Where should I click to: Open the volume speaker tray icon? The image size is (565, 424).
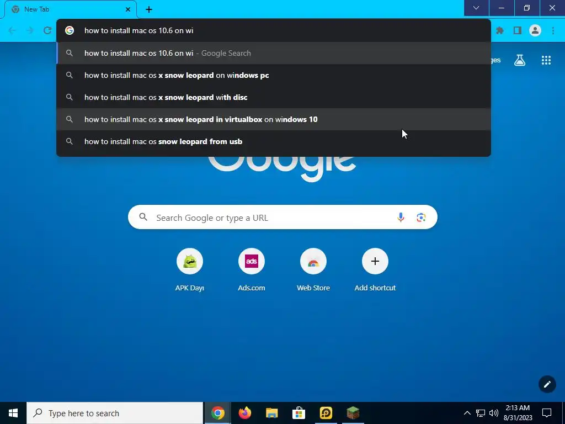[494, 413]
